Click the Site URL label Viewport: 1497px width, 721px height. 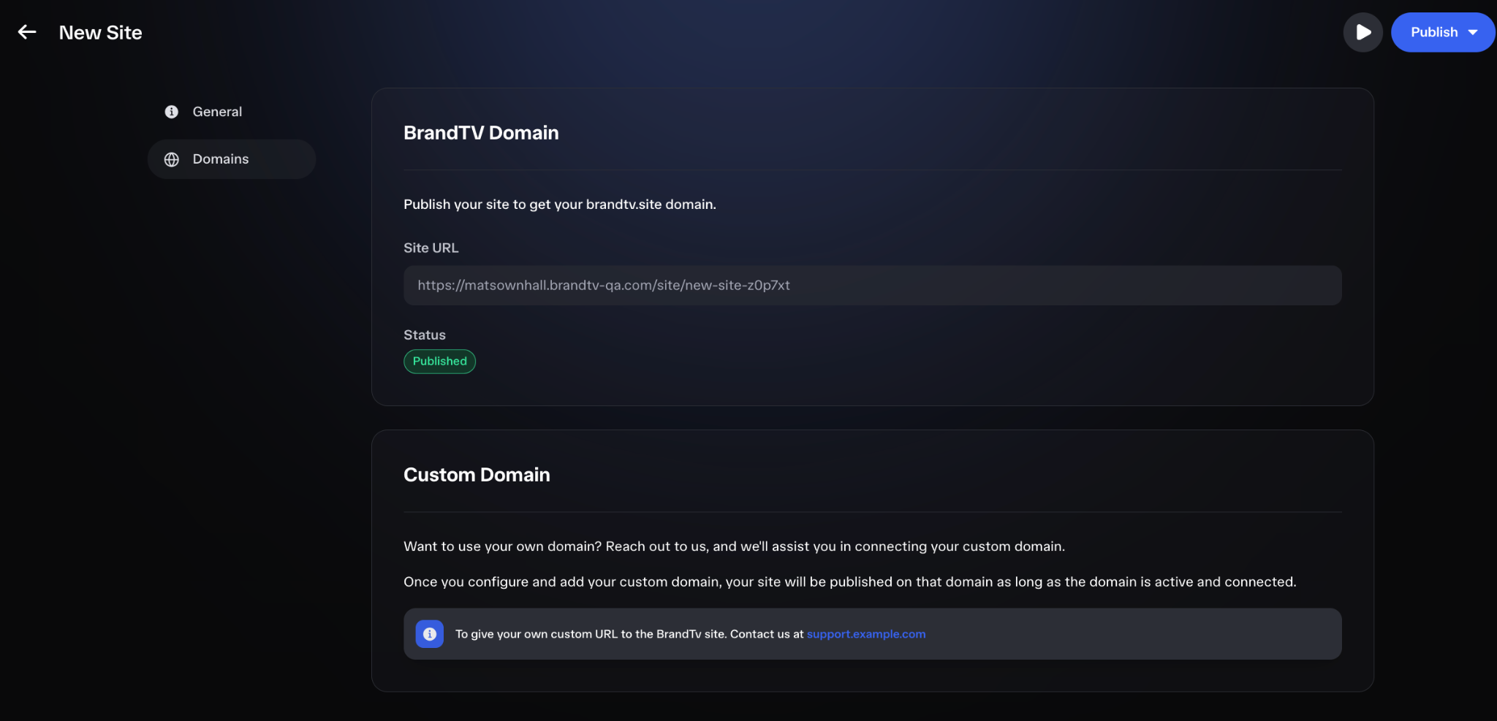click(x=431, y=248)
